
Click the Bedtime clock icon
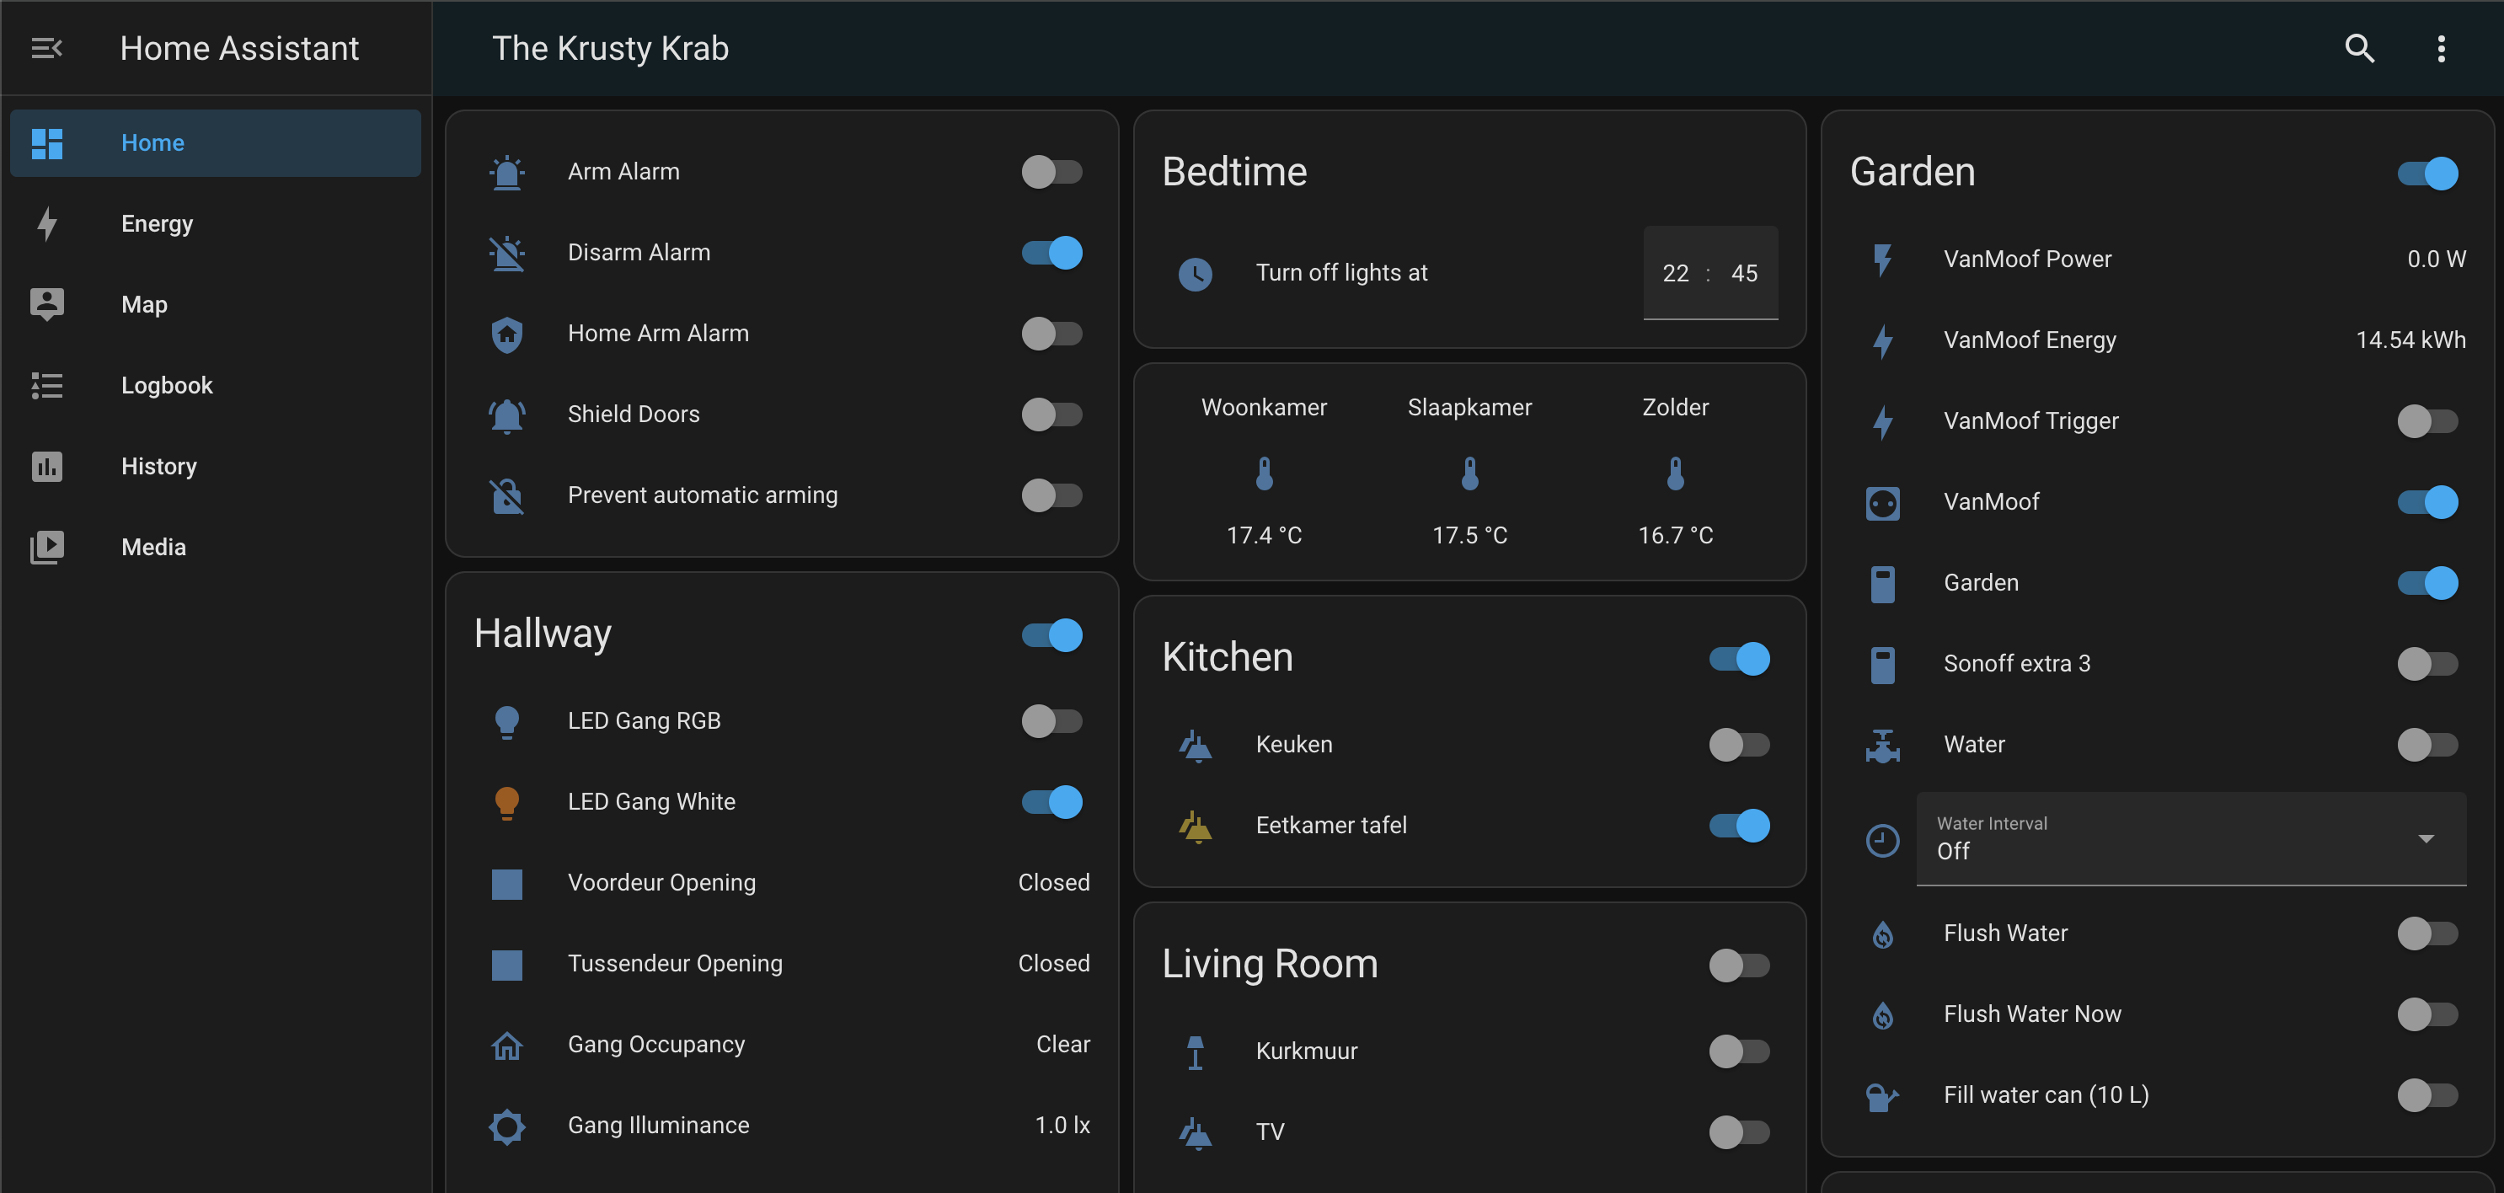click(x=1195, y=273)
